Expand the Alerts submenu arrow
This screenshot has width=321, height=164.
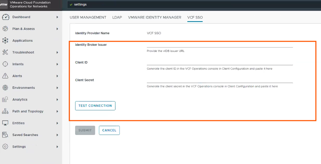(x=57, y=76)
